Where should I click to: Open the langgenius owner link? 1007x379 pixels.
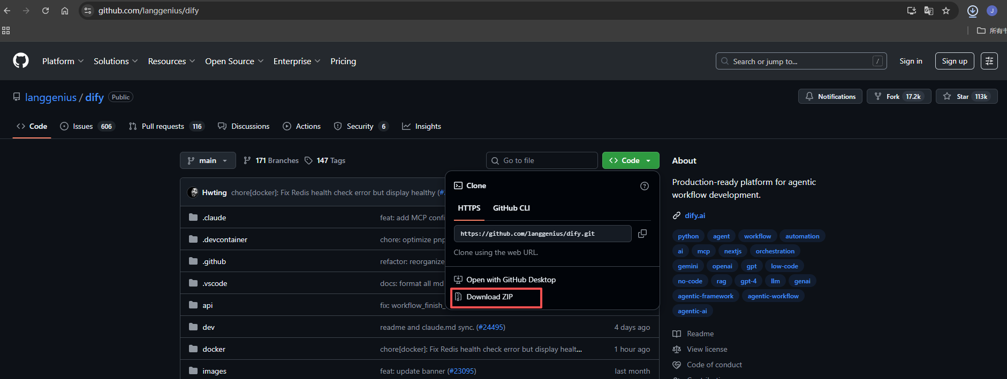point(51,97)
